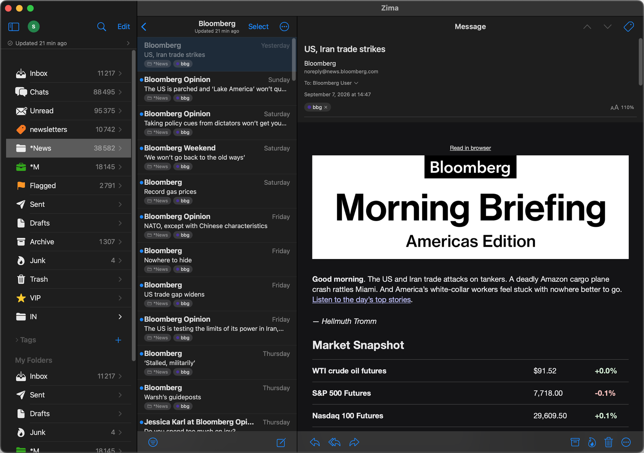Viewport: 644px width, 453px height.
Task: Open the top Sent mailbox
Action: (x=69, y=204)
